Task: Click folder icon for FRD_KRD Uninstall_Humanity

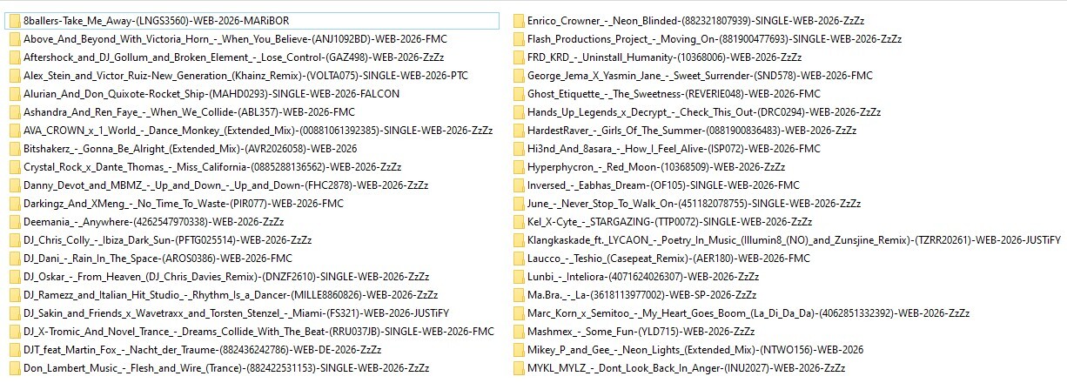Action: coord(518,57)
